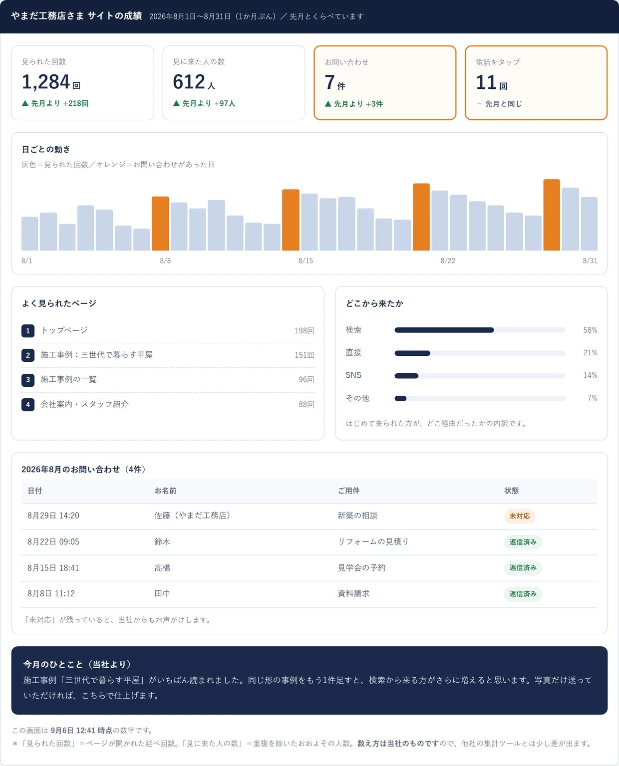Click the 198回 view count
619x766 pixels.
305,331
